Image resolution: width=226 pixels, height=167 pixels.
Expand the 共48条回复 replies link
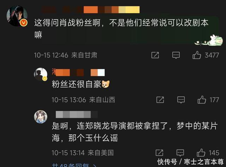(x=74, y=165)
